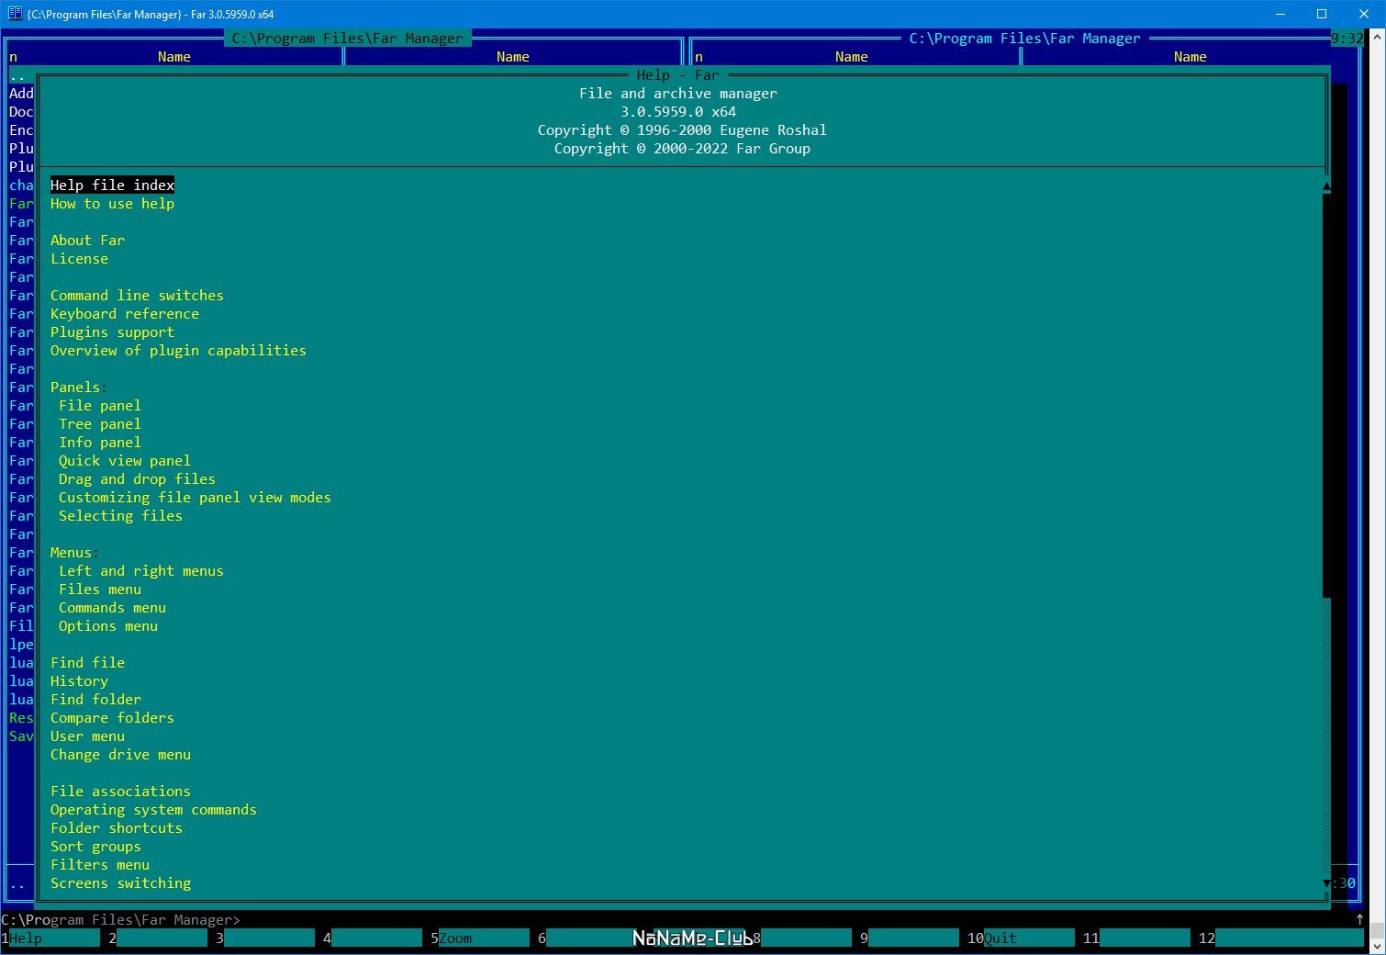Open Drag and drop files topic

tap(137, 479)
